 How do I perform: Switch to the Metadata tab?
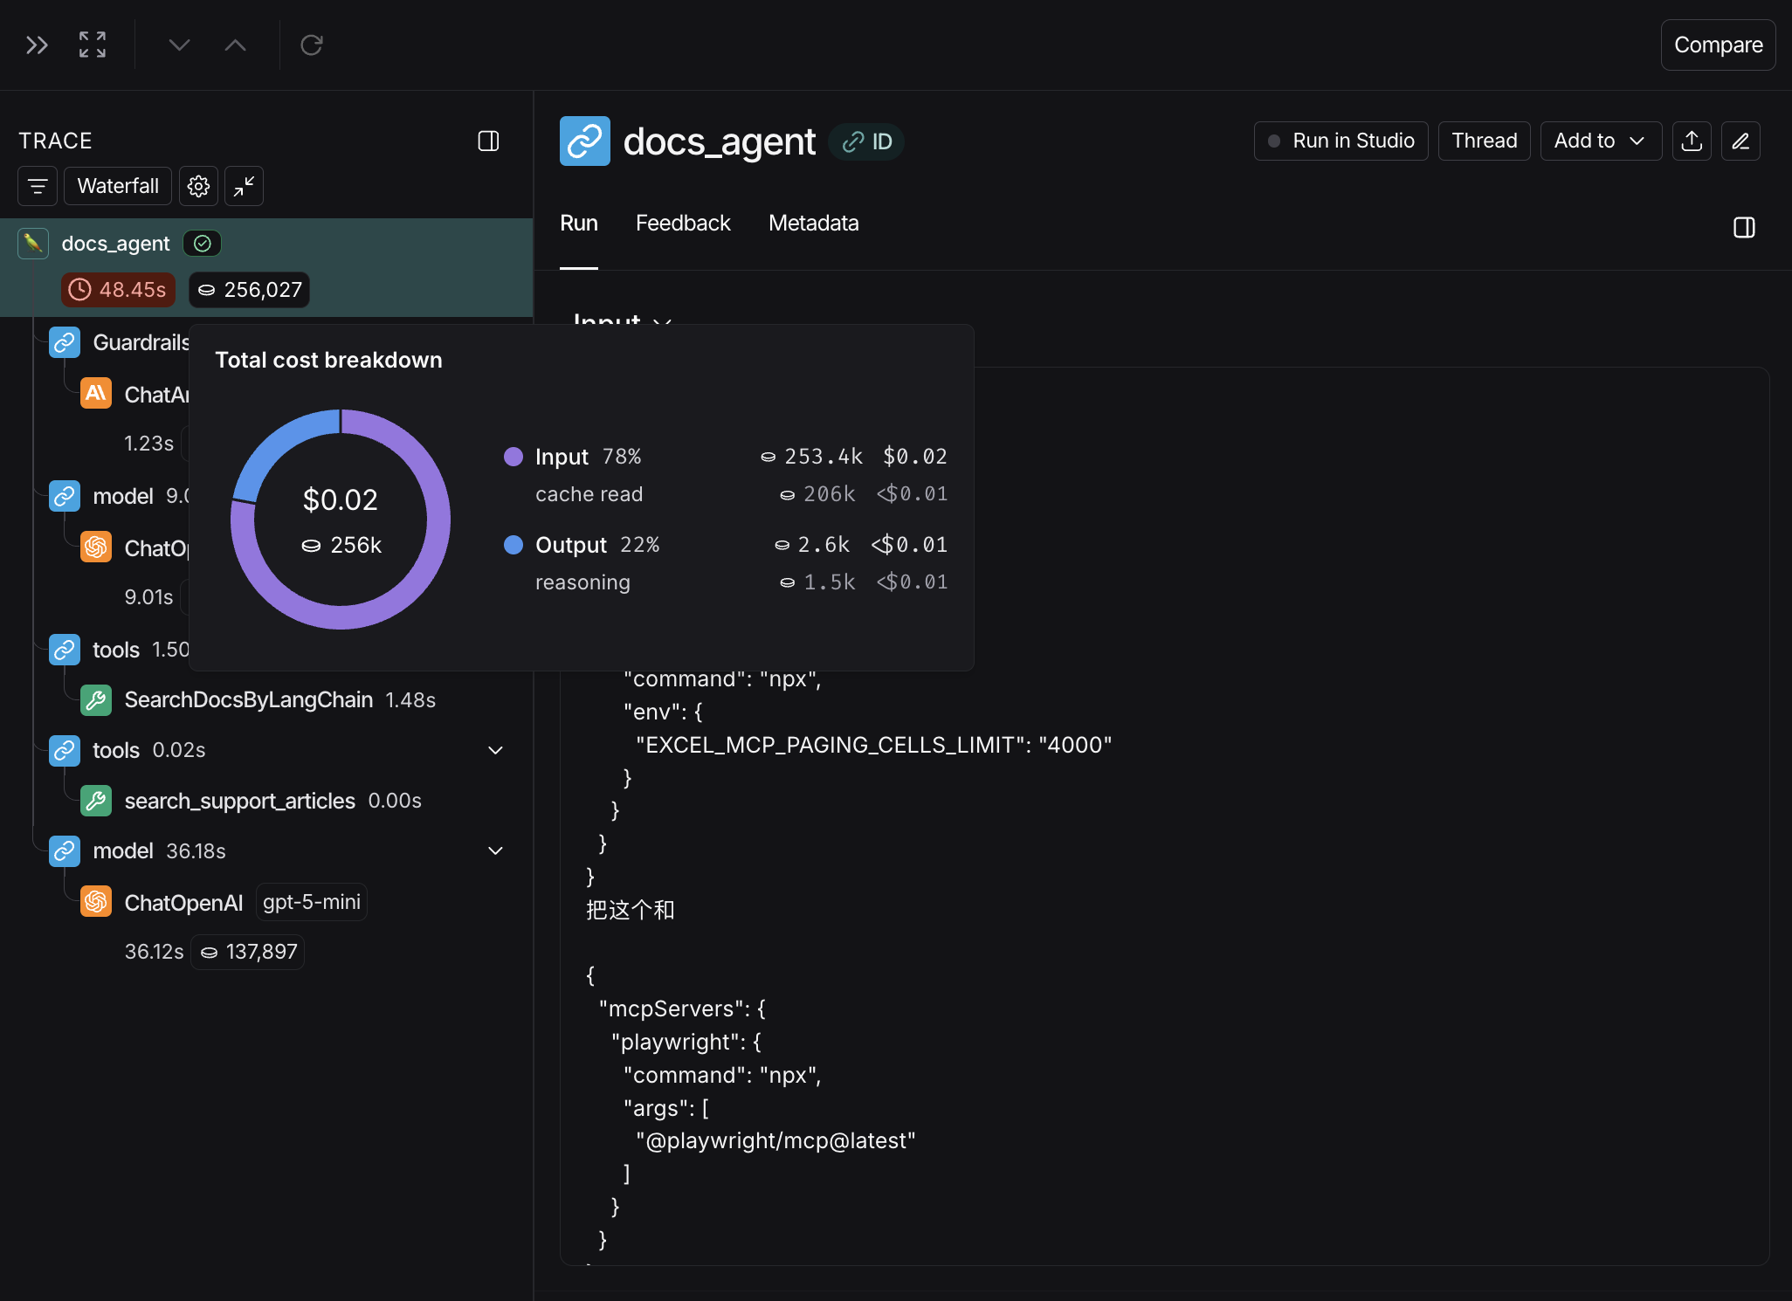pyautogui.click(x=813, y=224)
